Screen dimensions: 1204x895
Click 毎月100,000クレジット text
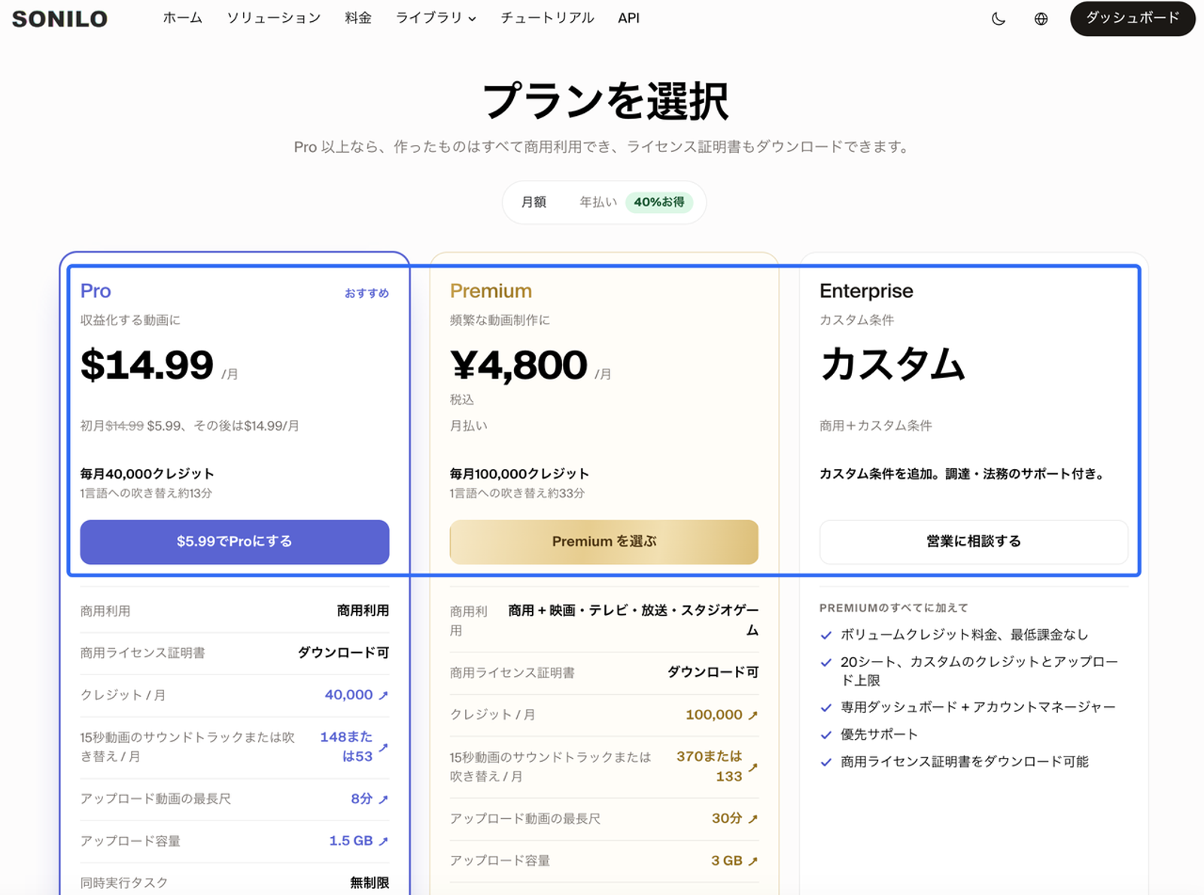coord(519,473)
